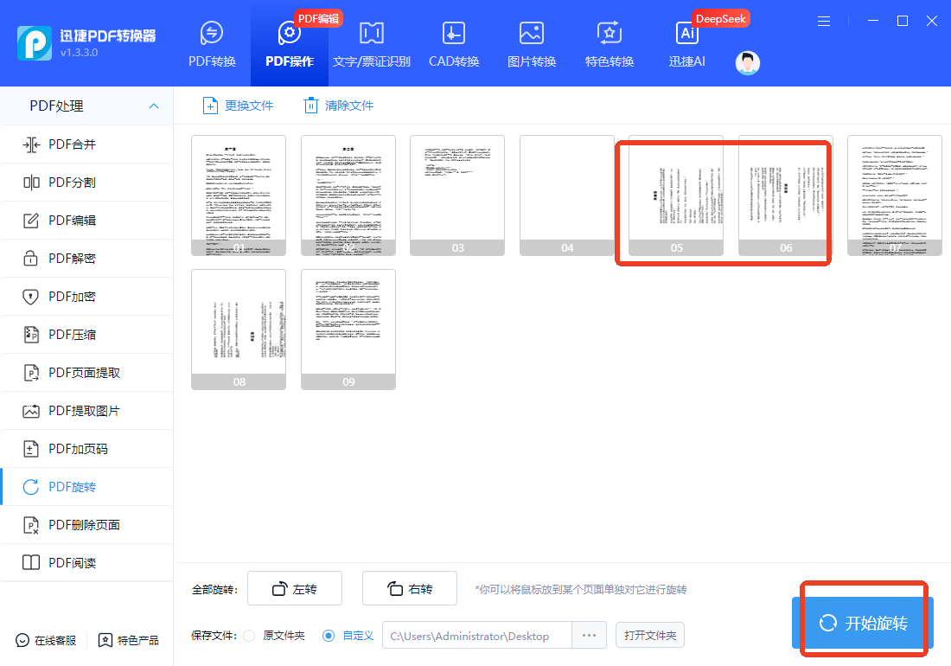Select PDF加密 in sidebar
The height and width of the screenshot is (666, 951).
86,297
